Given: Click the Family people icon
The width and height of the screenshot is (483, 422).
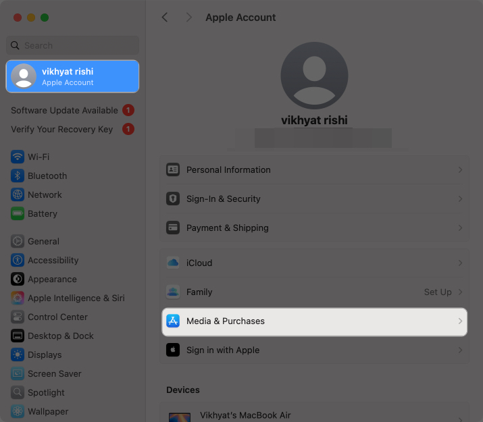Looking at the screenshot, I should click(x=173, y=292).
